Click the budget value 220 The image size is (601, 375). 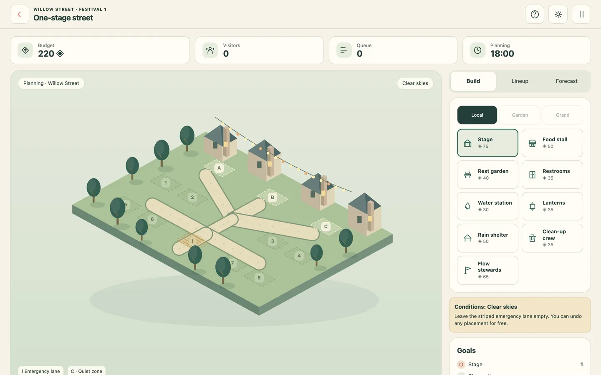coord(46,54)
